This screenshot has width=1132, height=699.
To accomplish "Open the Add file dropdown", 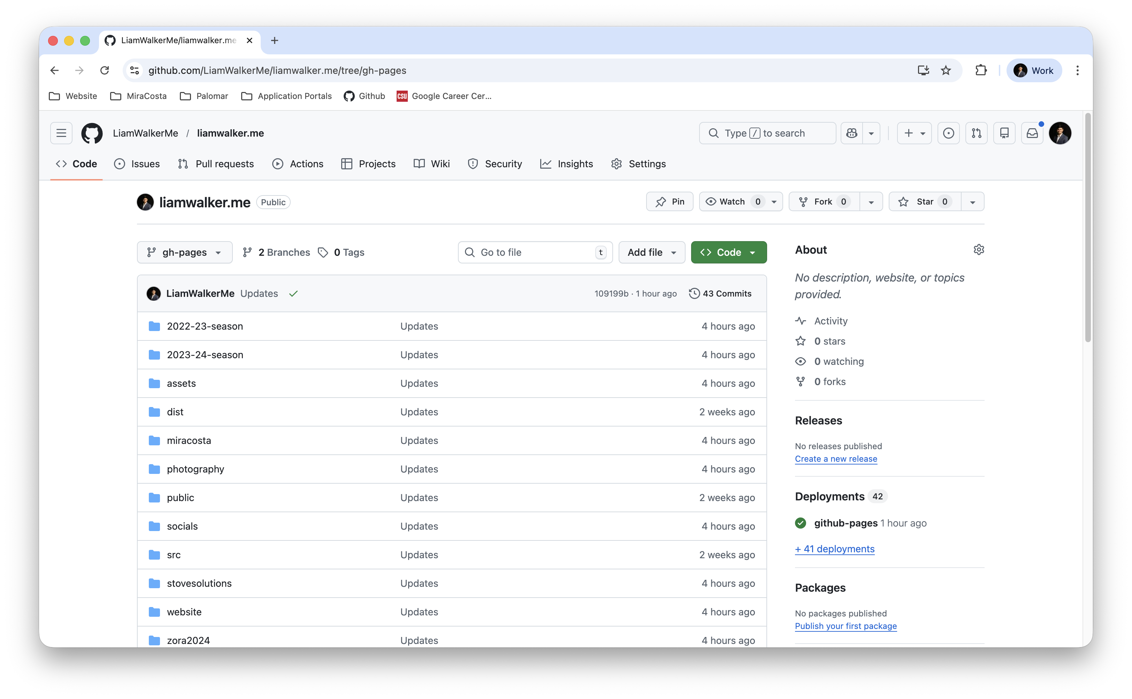I will 651,252.
